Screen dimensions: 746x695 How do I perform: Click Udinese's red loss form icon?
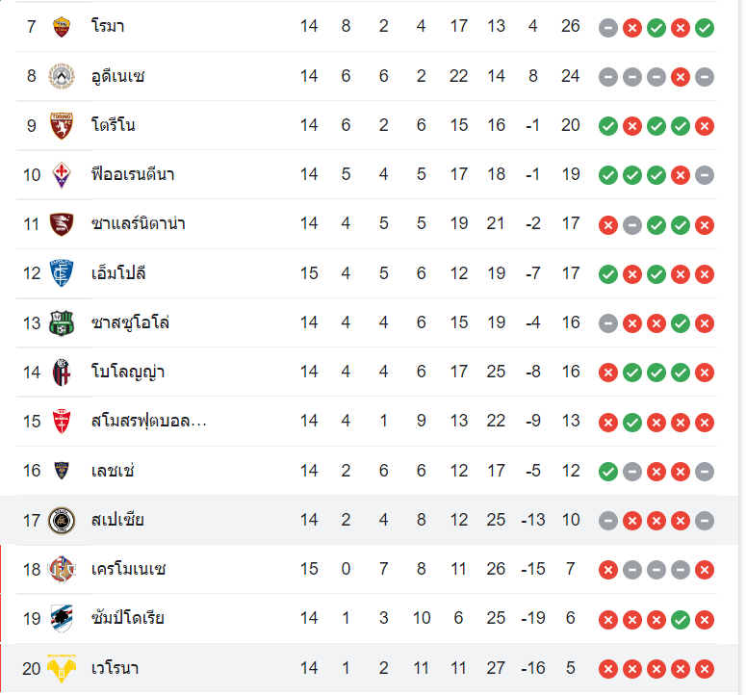(x=681, y=76)
